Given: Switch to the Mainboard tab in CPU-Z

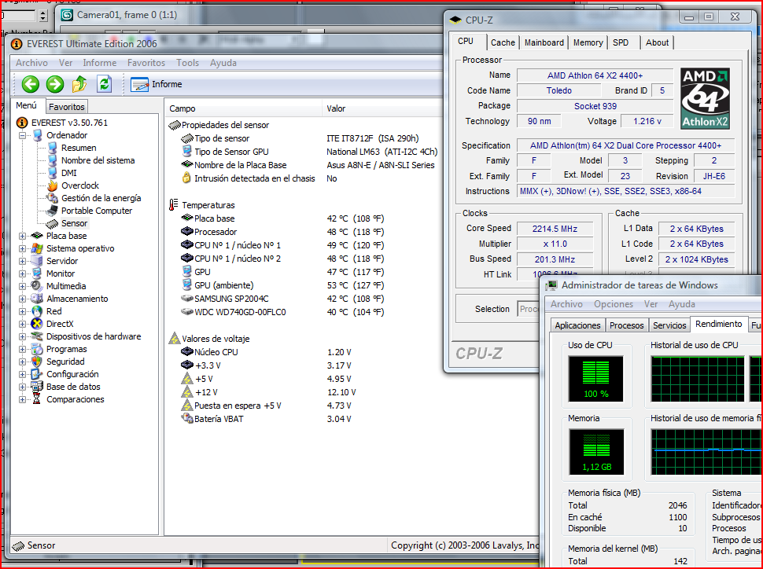Looking at the screenshot, I should [544, 42].
